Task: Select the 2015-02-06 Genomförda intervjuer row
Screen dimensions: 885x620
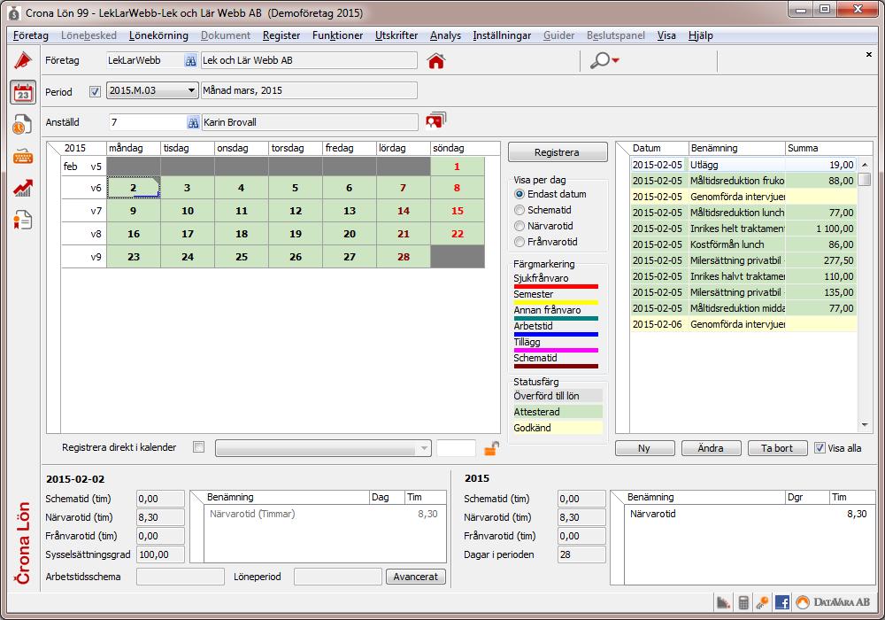Action: click(x=743, y=324)
